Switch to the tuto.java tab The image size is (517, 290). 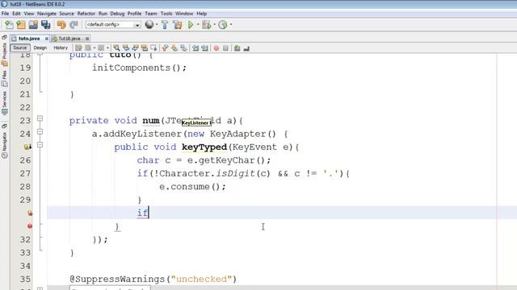(29, 39)
